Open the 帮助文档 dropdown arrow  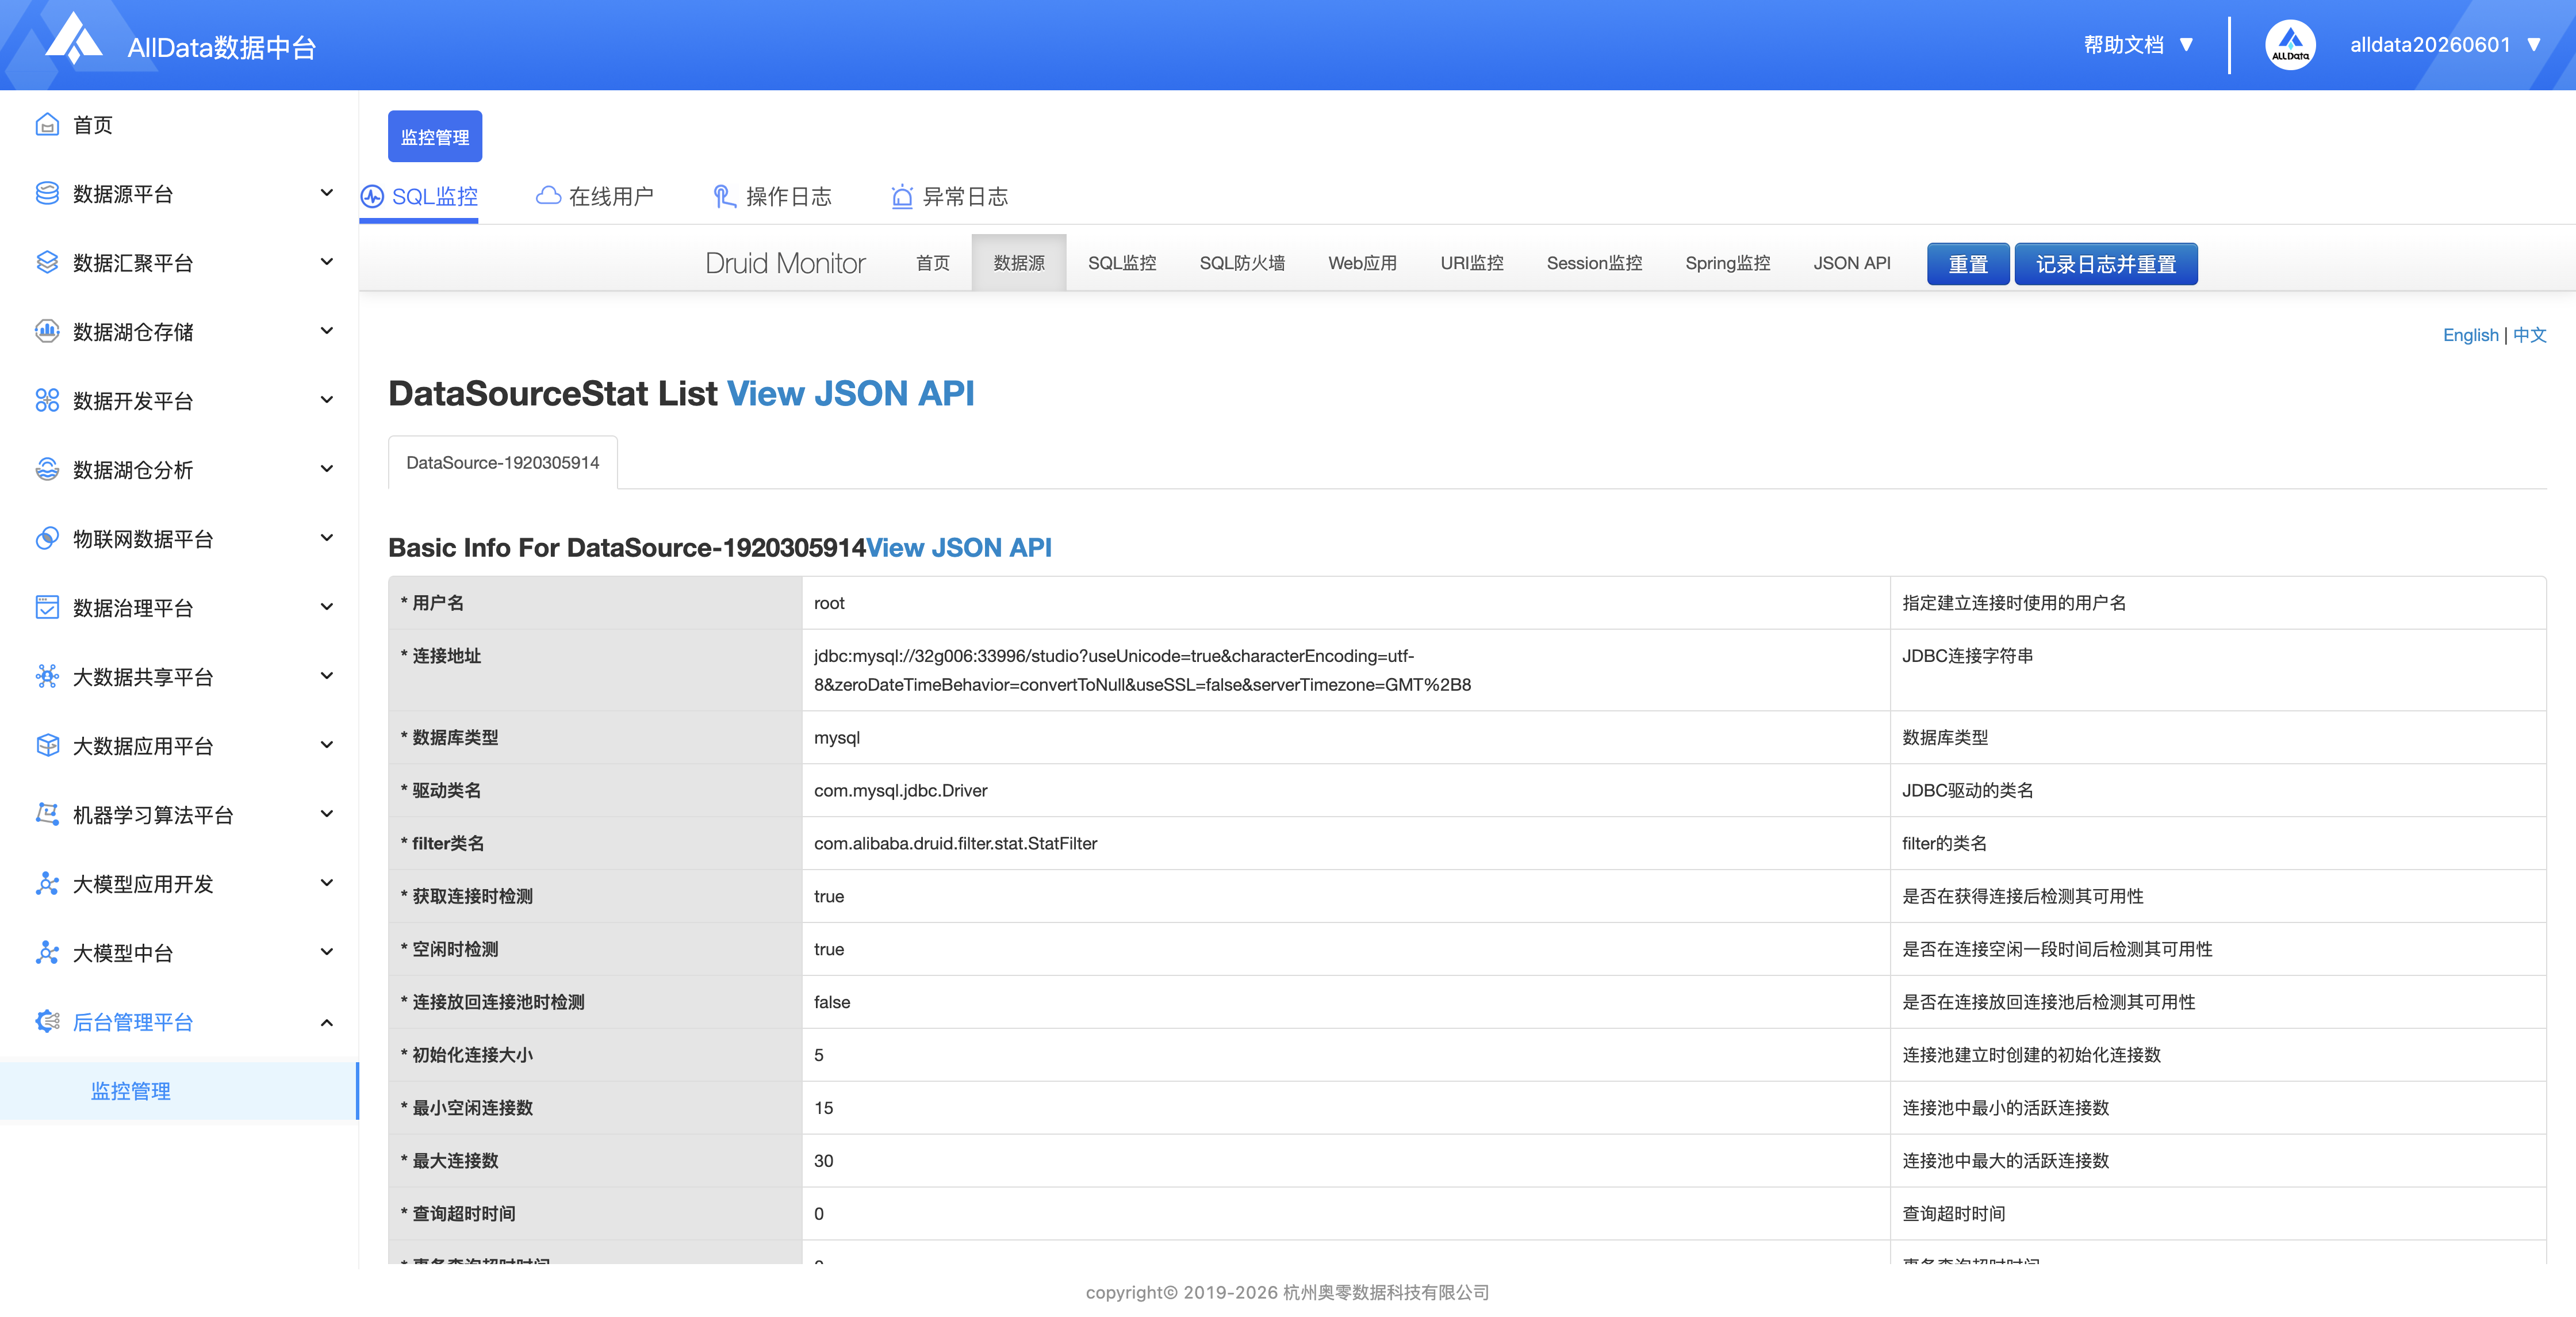coord(2186,45)
